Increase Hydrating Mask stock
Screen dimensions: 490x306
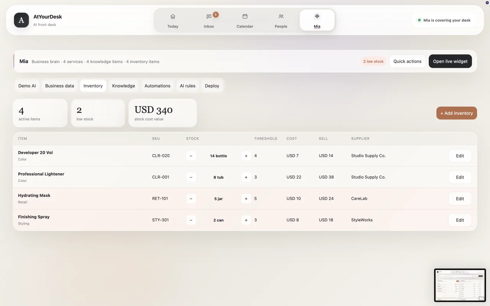pos(246,199)
